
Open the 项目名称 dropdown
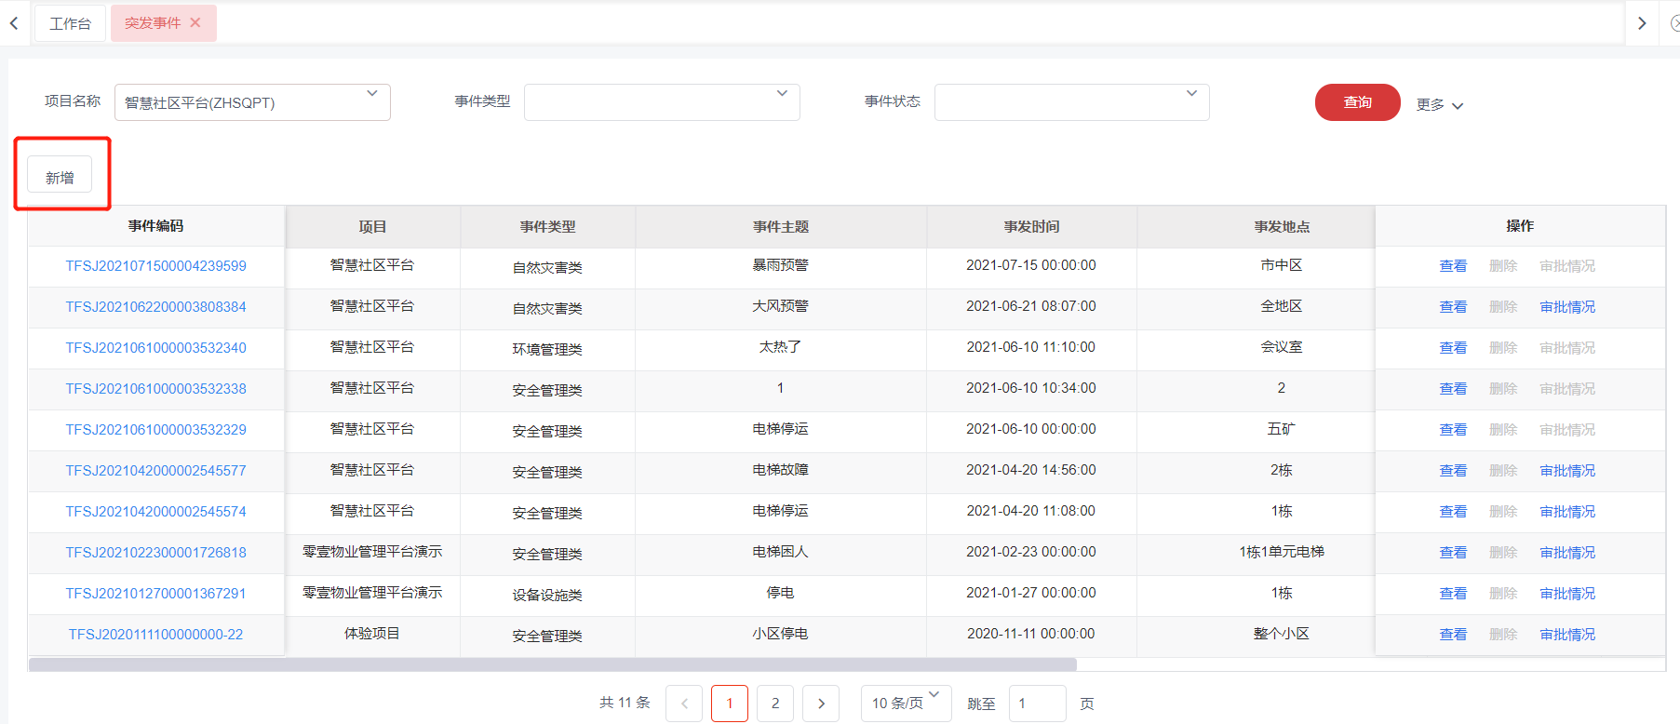click(x=252, y=102)
